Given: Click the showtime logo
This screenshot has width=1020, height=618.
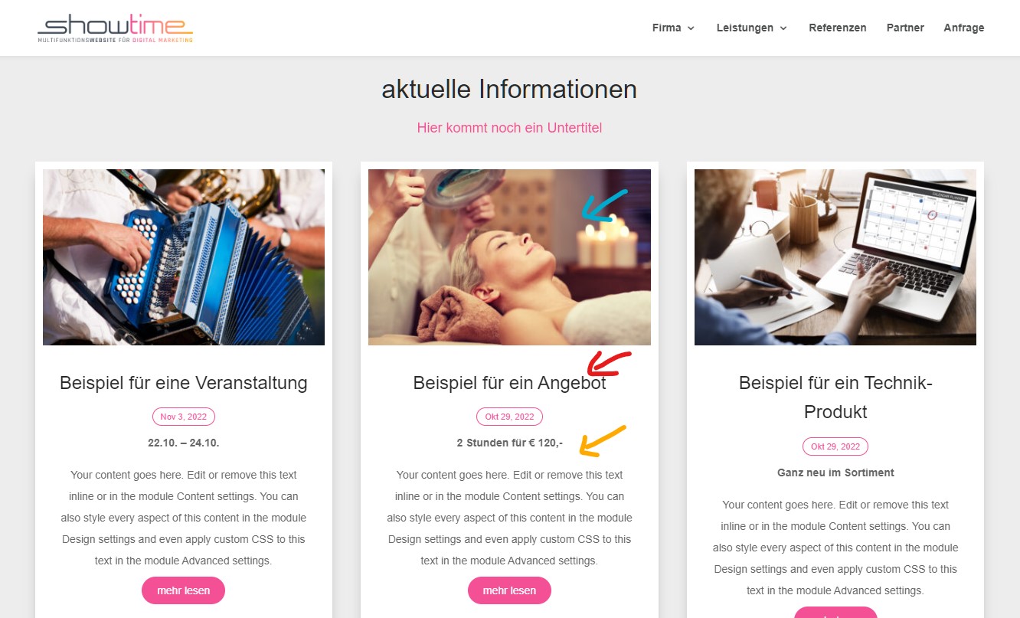Looking at the screenshot, I should point(116,28).
